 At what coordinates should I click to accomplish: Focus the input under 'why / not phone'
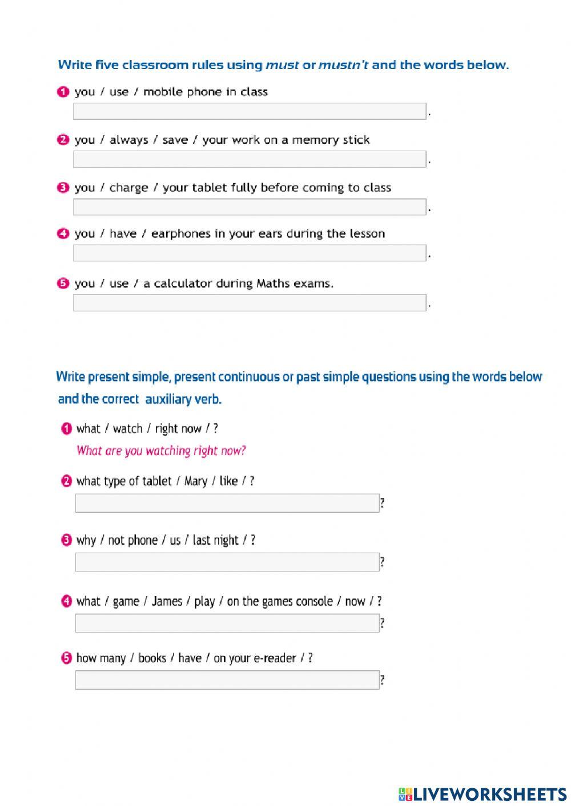(x=227, y=562)
